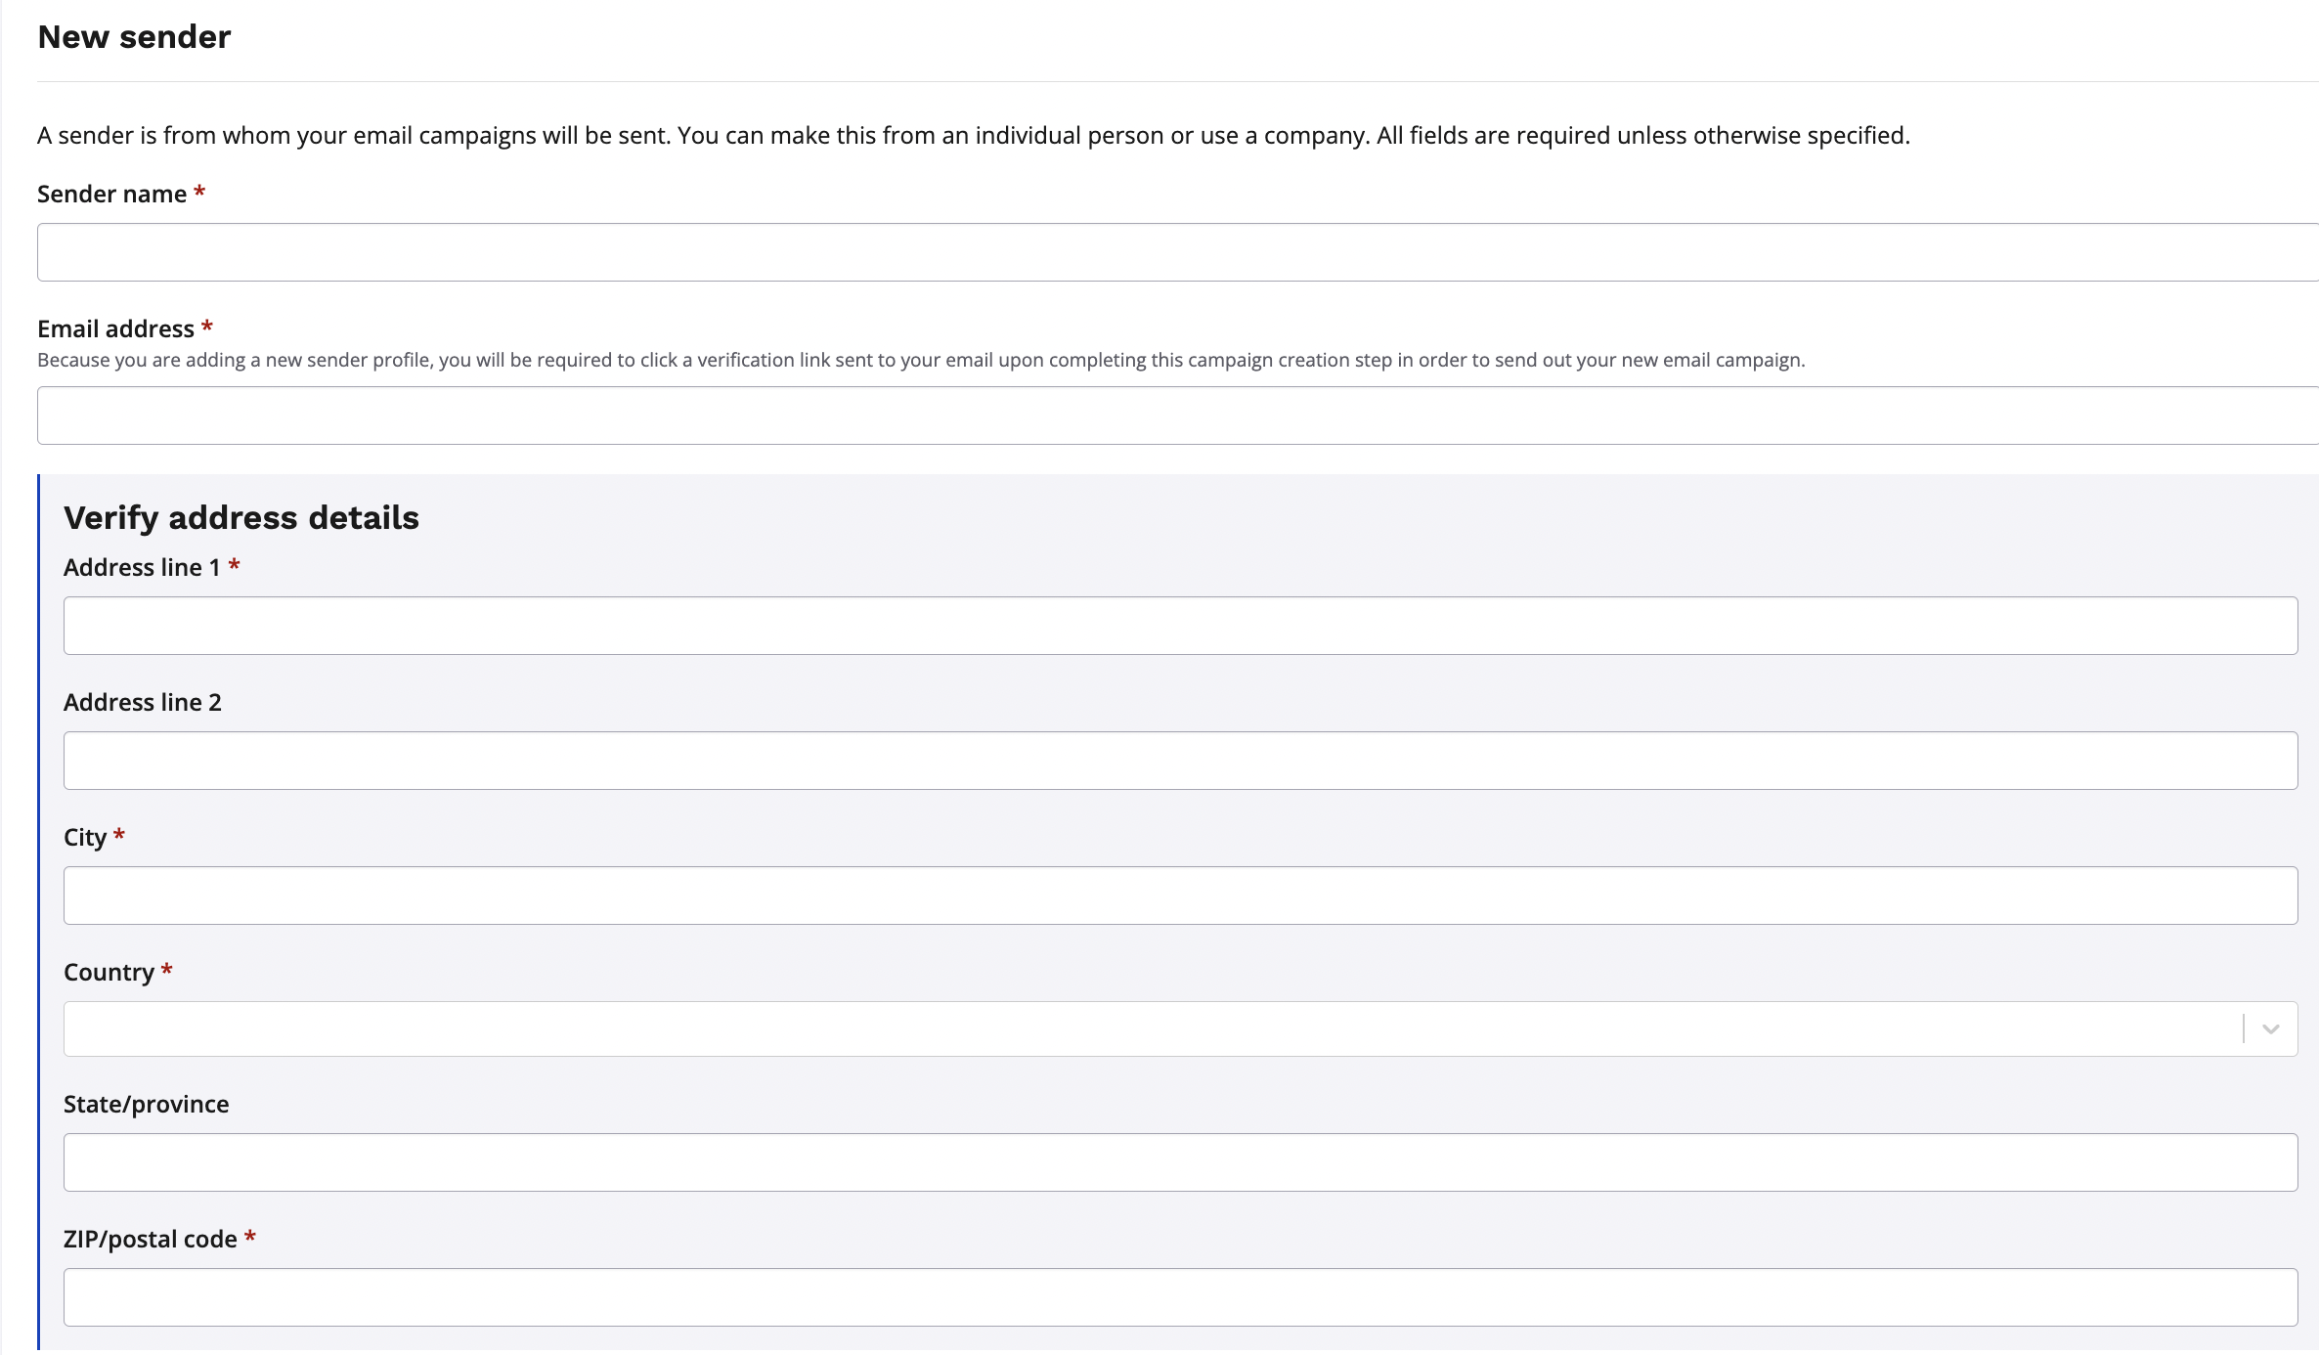Click the "Country" field label
This screenshot has width=2319, height=1355.
point(109,972)
